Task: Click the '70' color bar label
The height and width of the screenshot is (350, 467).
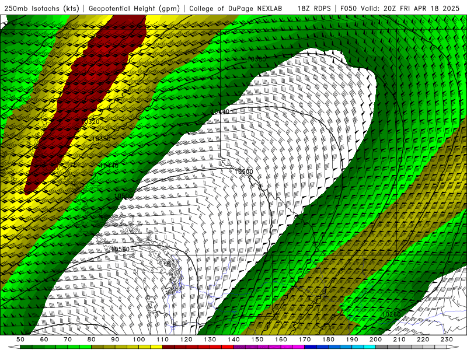Action: [x=68, y=339]
